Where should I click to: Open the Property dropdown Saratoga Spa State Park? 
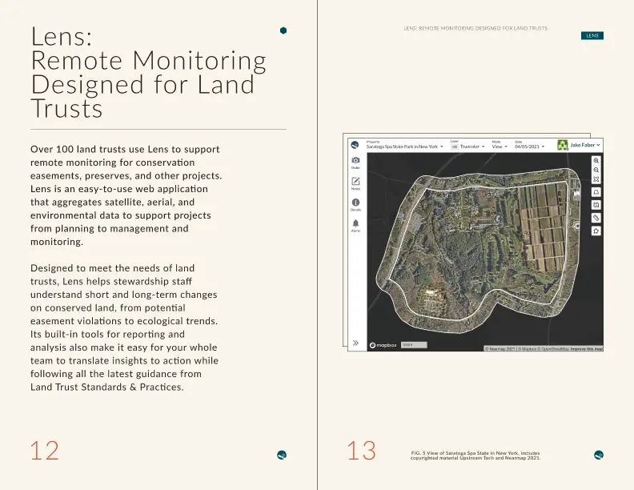[404, 145]
